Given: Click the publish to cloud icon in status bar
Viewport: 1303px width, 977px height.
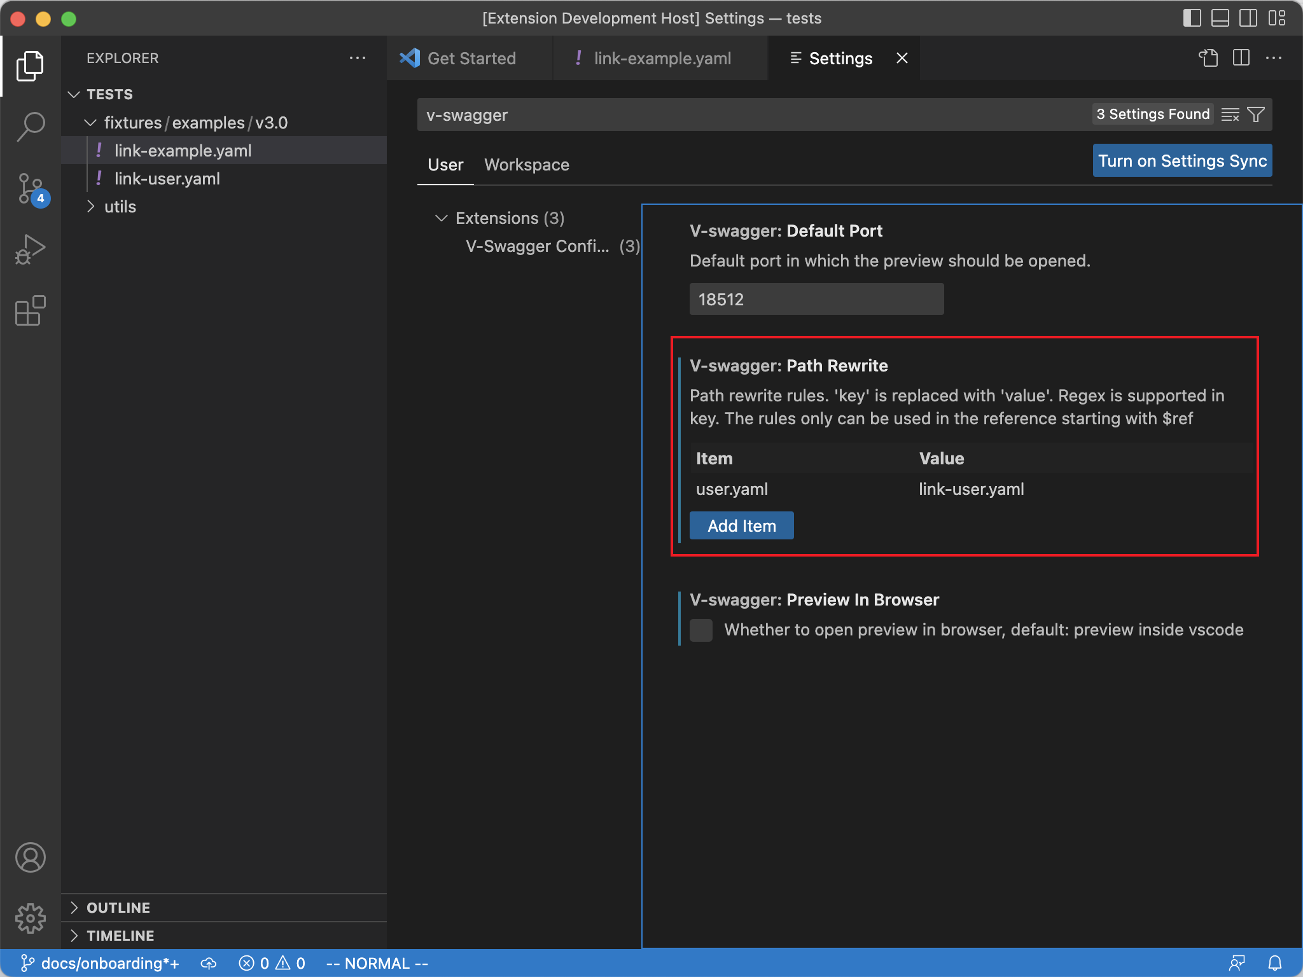Looking at the screenshot, I should tap(209, 963).
